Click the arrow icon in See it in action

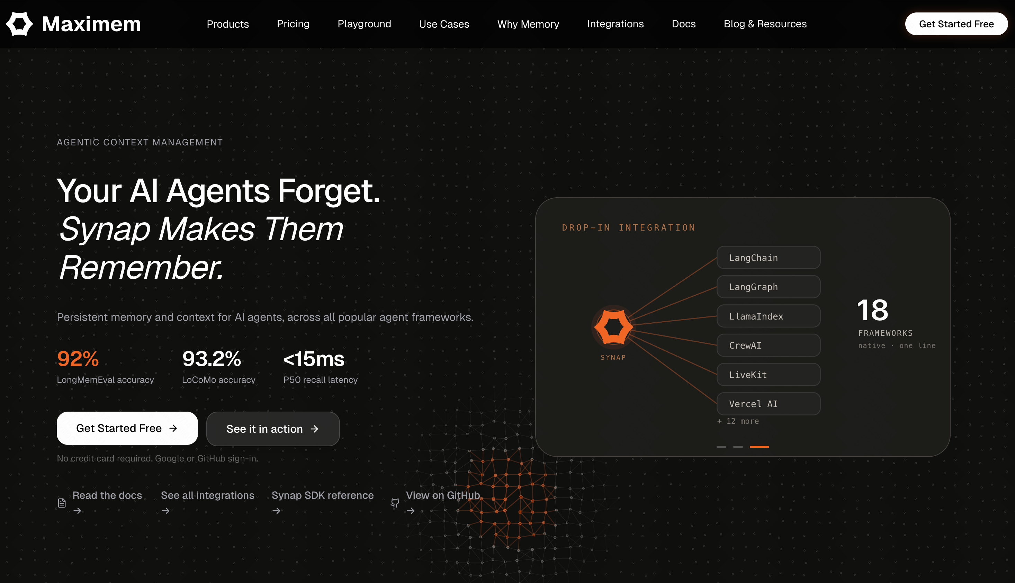click(x=314, y=429)
